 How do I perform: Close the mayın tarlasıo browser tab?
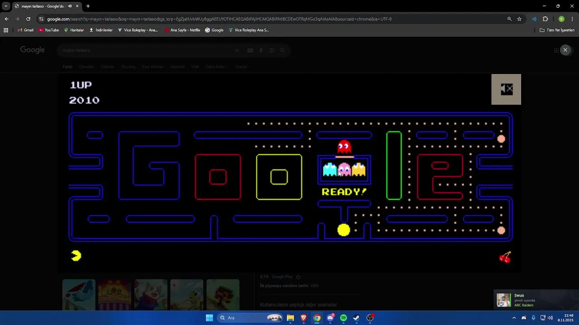77,6
